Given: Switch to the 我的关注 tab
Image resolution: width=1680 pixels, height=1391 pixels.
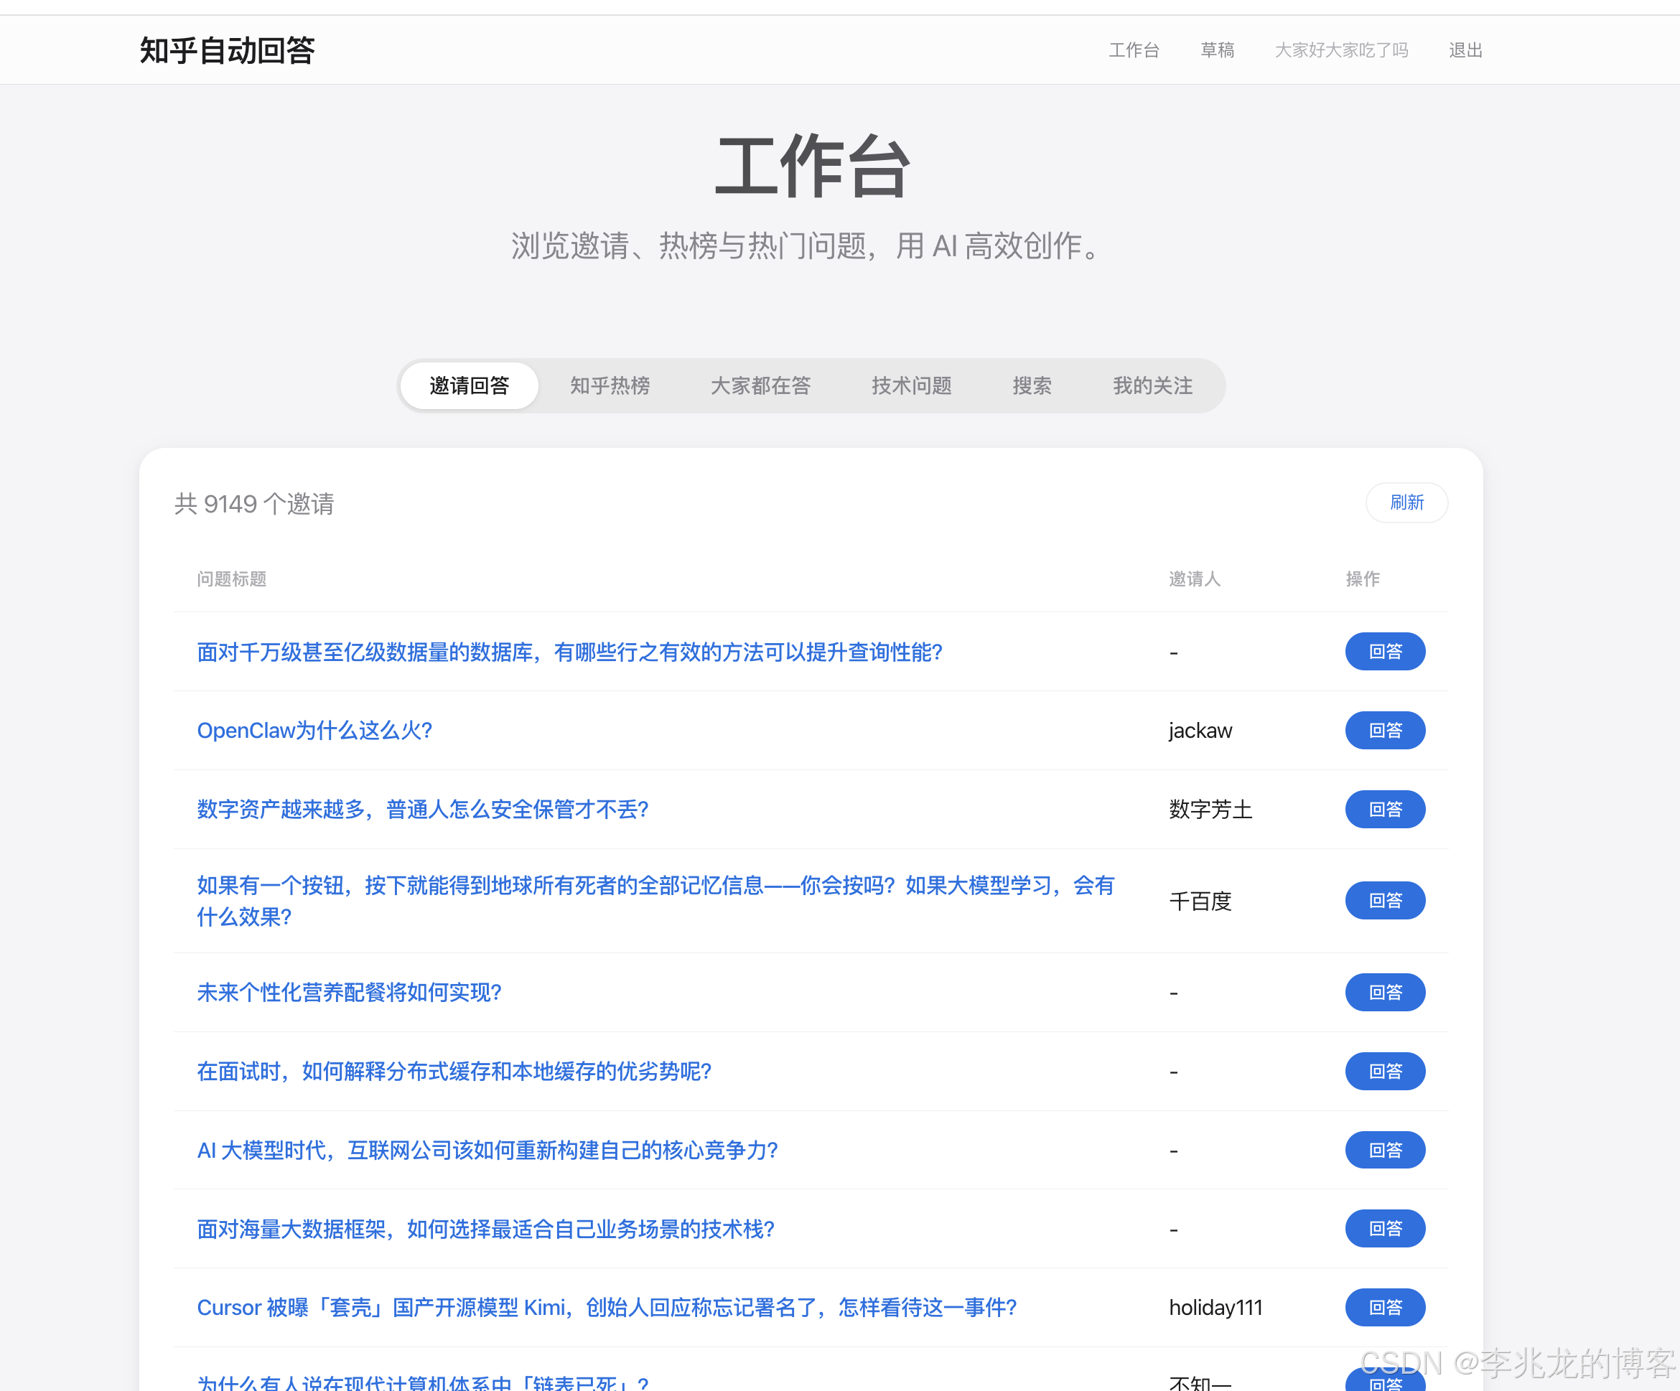Looking at the screenshot, I should pos(1152,385).
